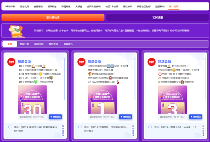Select the 高佣精选 tab

click(66, 6)
